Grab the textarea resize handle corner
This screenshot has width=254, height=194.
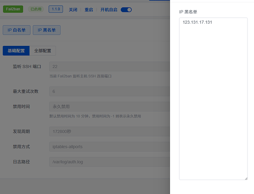click(x=246, y=178)
